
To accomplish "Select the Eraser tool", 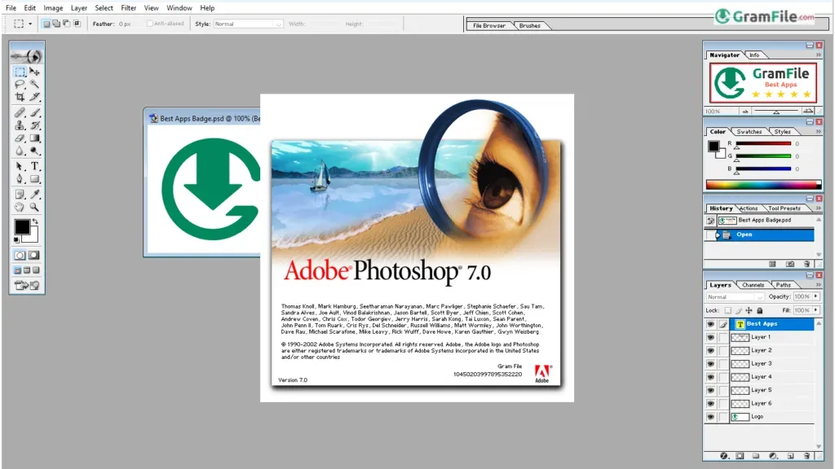I will [x=20, y=138].
